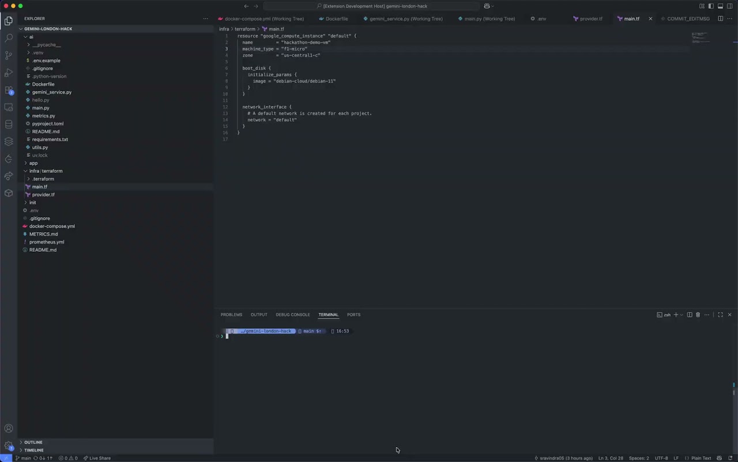This screenshot has height=462, width=738.
Task: Split the editor right
Action: pyautogui.click(x=720, y=18)
